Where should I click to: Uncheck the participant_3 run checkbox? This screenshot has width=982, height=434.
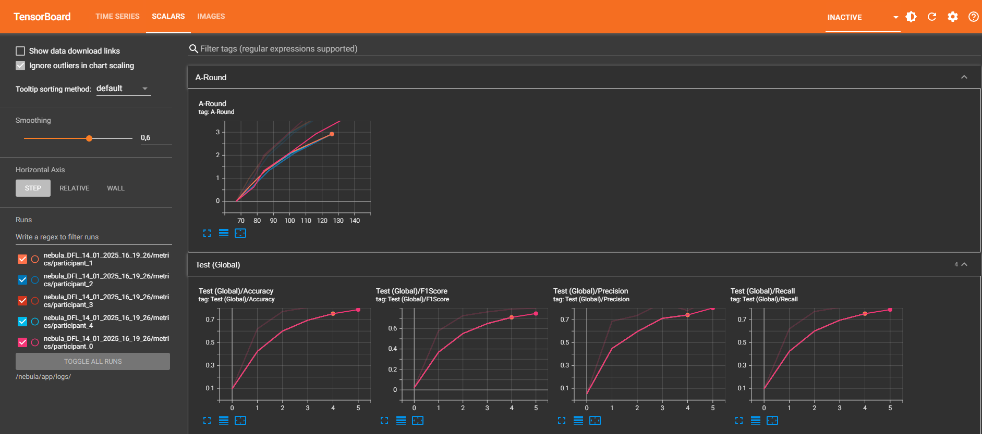(x=22, y=301)
